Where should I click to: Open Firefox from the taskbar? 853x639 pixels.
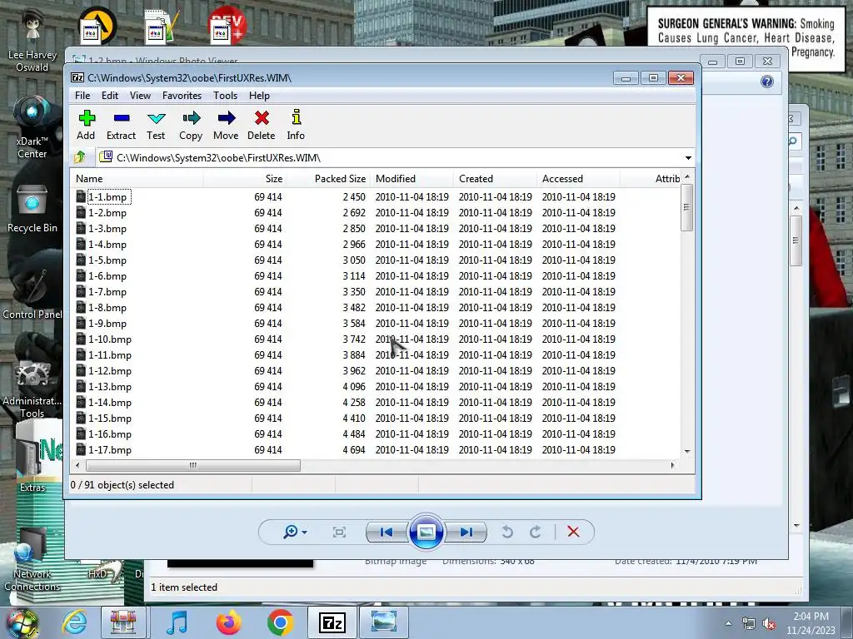(x=229, y=622)
